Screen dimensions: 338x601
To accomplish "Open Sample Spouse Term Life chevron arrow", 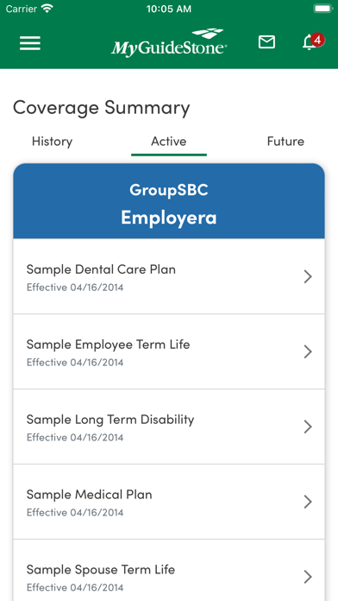I will [308, 577].
